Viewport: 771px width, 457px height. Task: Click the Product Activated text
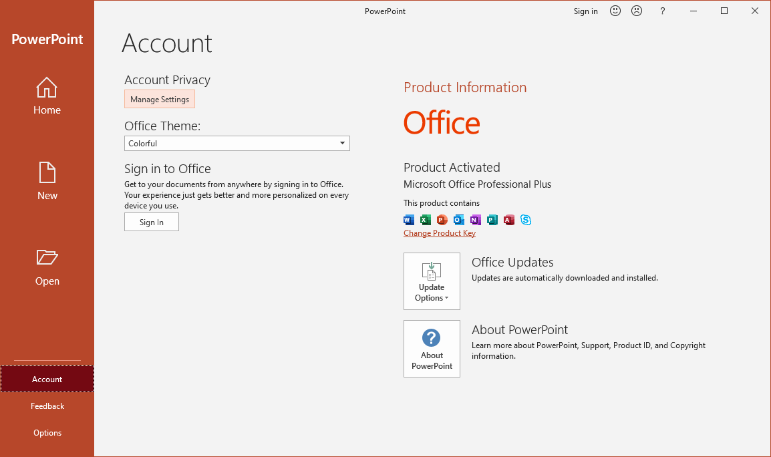(452, 167)
